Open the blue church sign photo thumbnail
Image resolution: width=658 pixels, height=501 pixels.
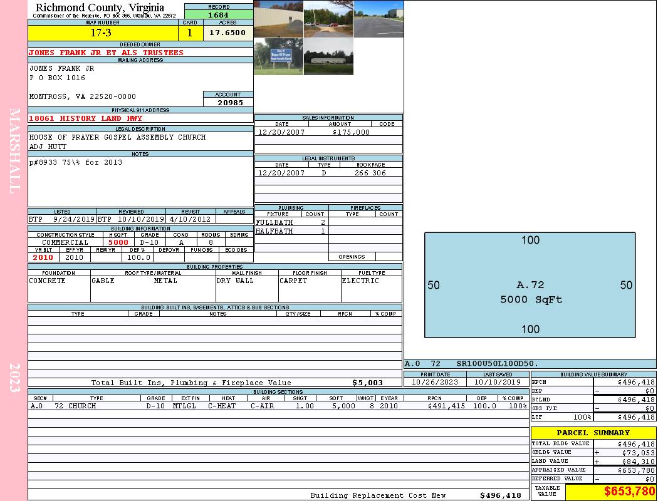[x=278, y=56]
